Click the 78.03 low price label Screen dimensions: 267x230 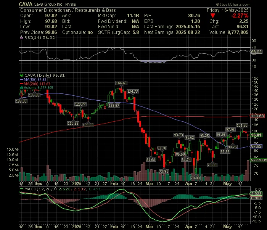pos(212,165)
